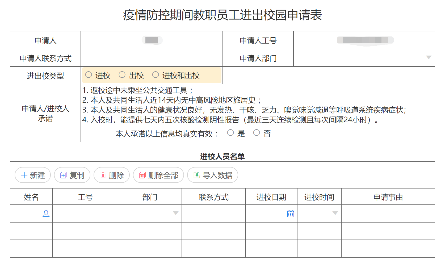Viewport: 445px width, 264px height.
Task: Click the 申请事由 cell in first row
Action: 388,213
